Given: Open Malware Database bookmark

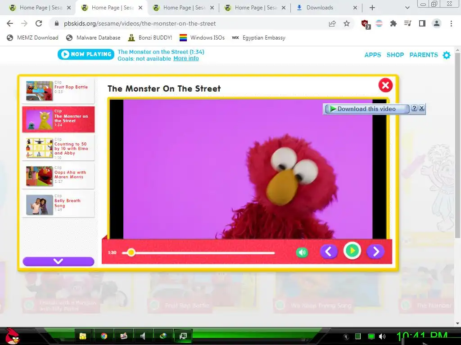Looking at the screenshot, I should click(93, 38).
